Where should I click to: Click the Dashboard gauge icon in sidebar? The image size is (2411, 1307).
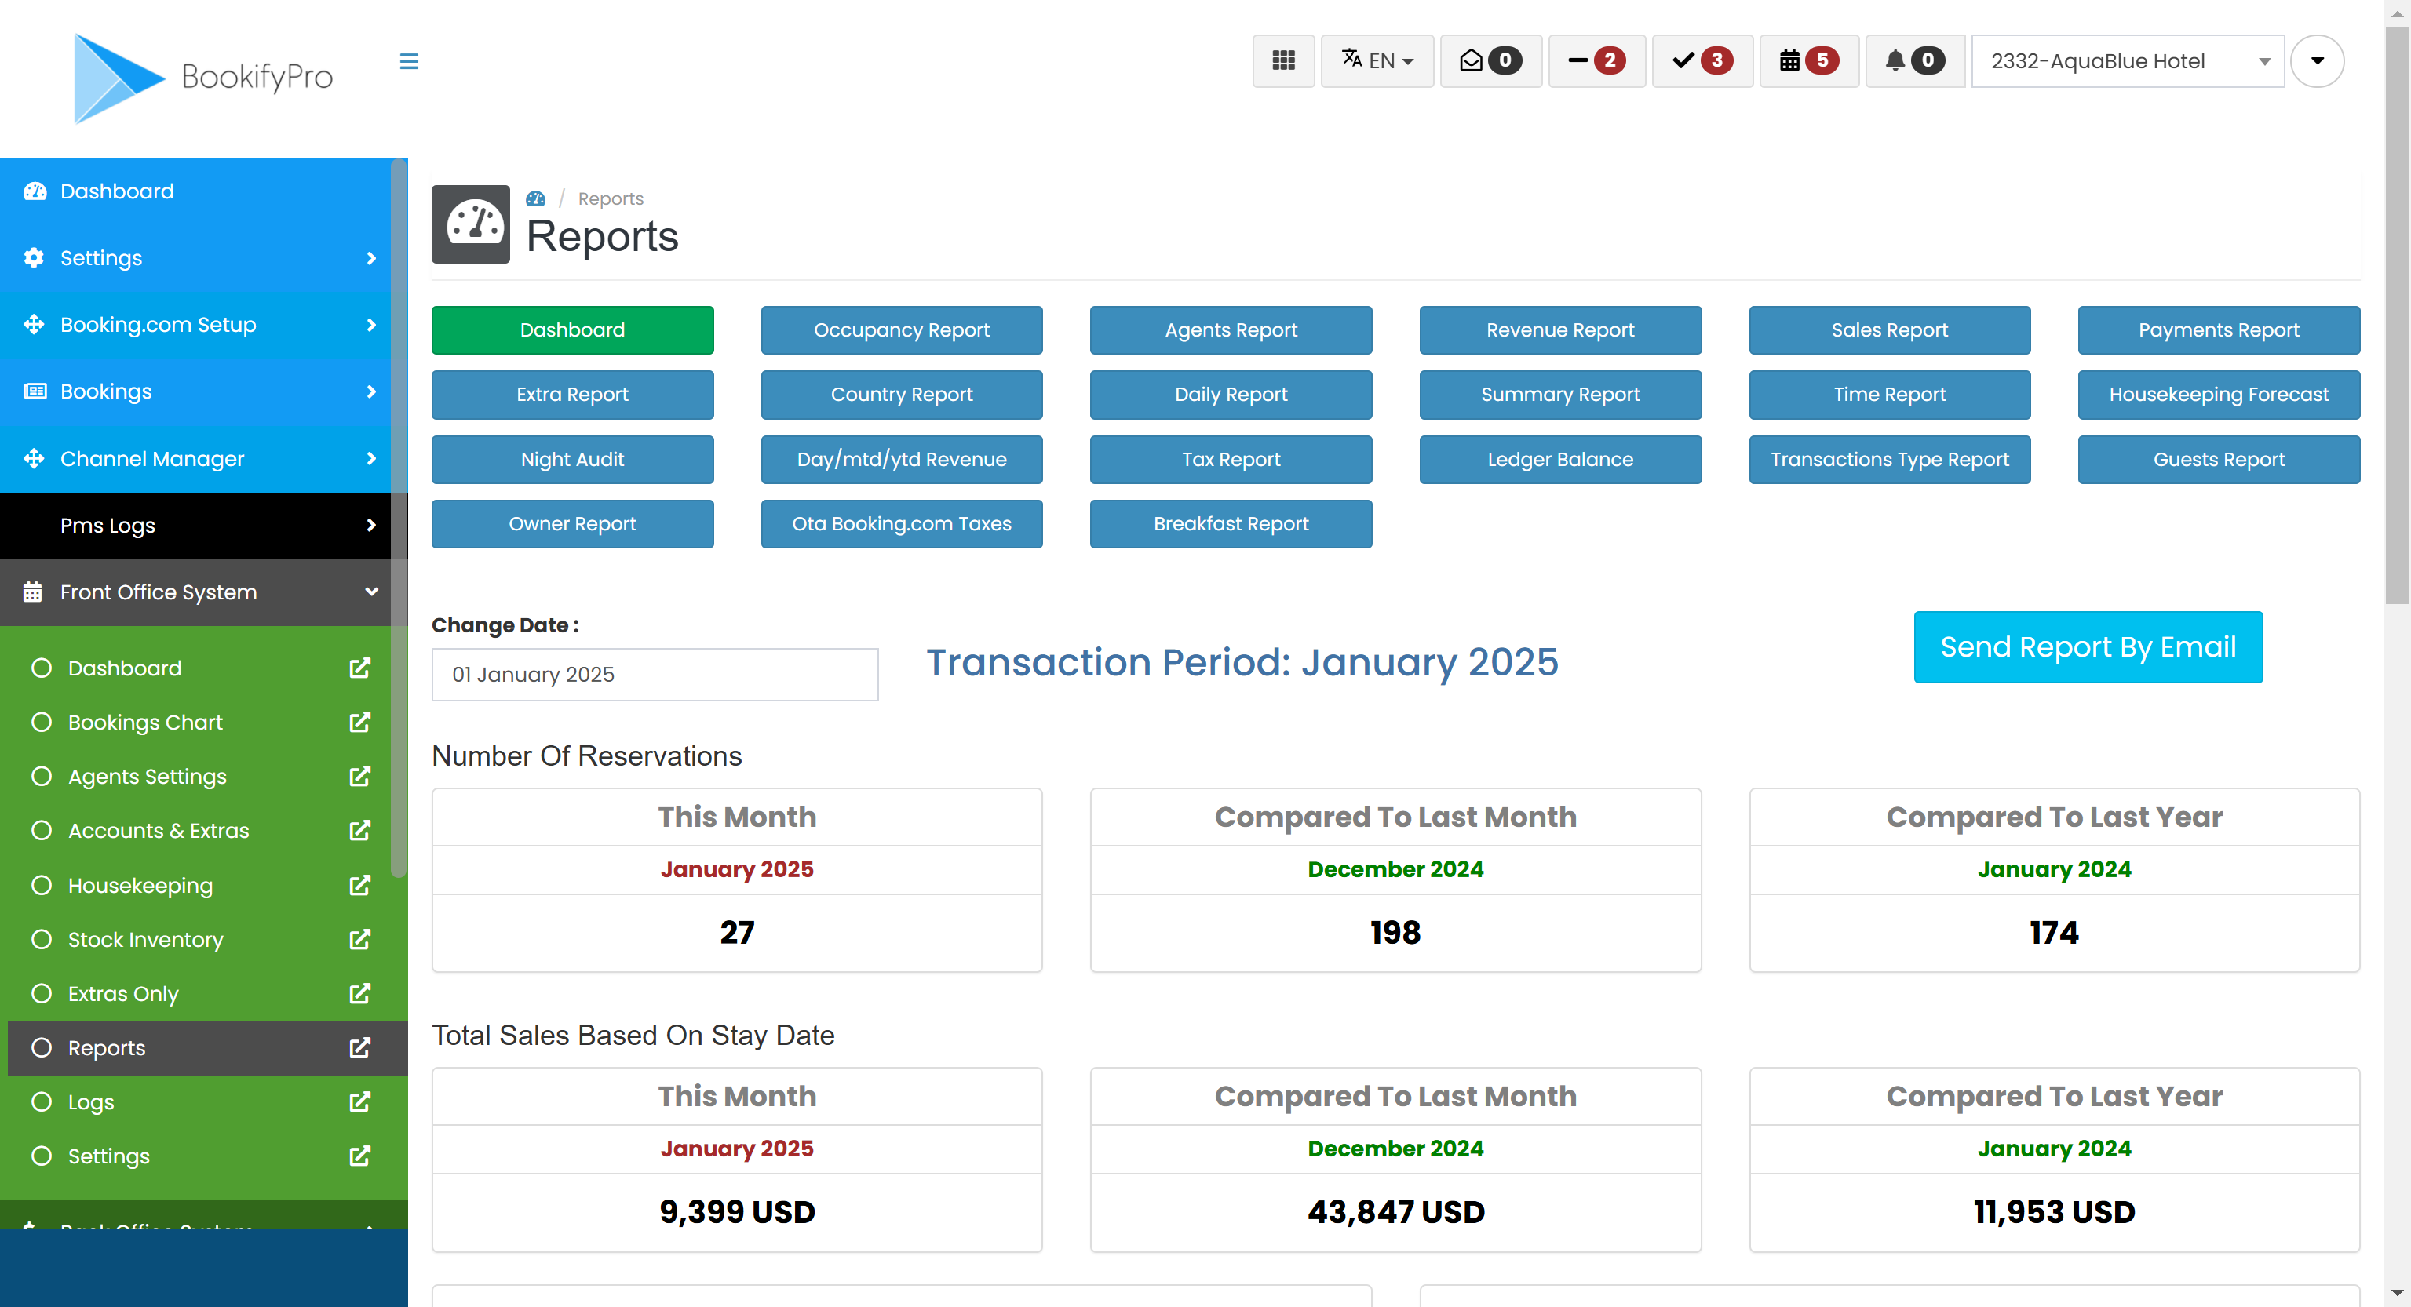(x=34, y=191)
